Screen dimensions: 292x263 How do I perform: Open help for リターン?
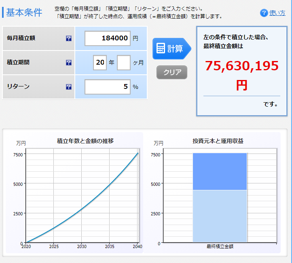click(x=69, y=87)
